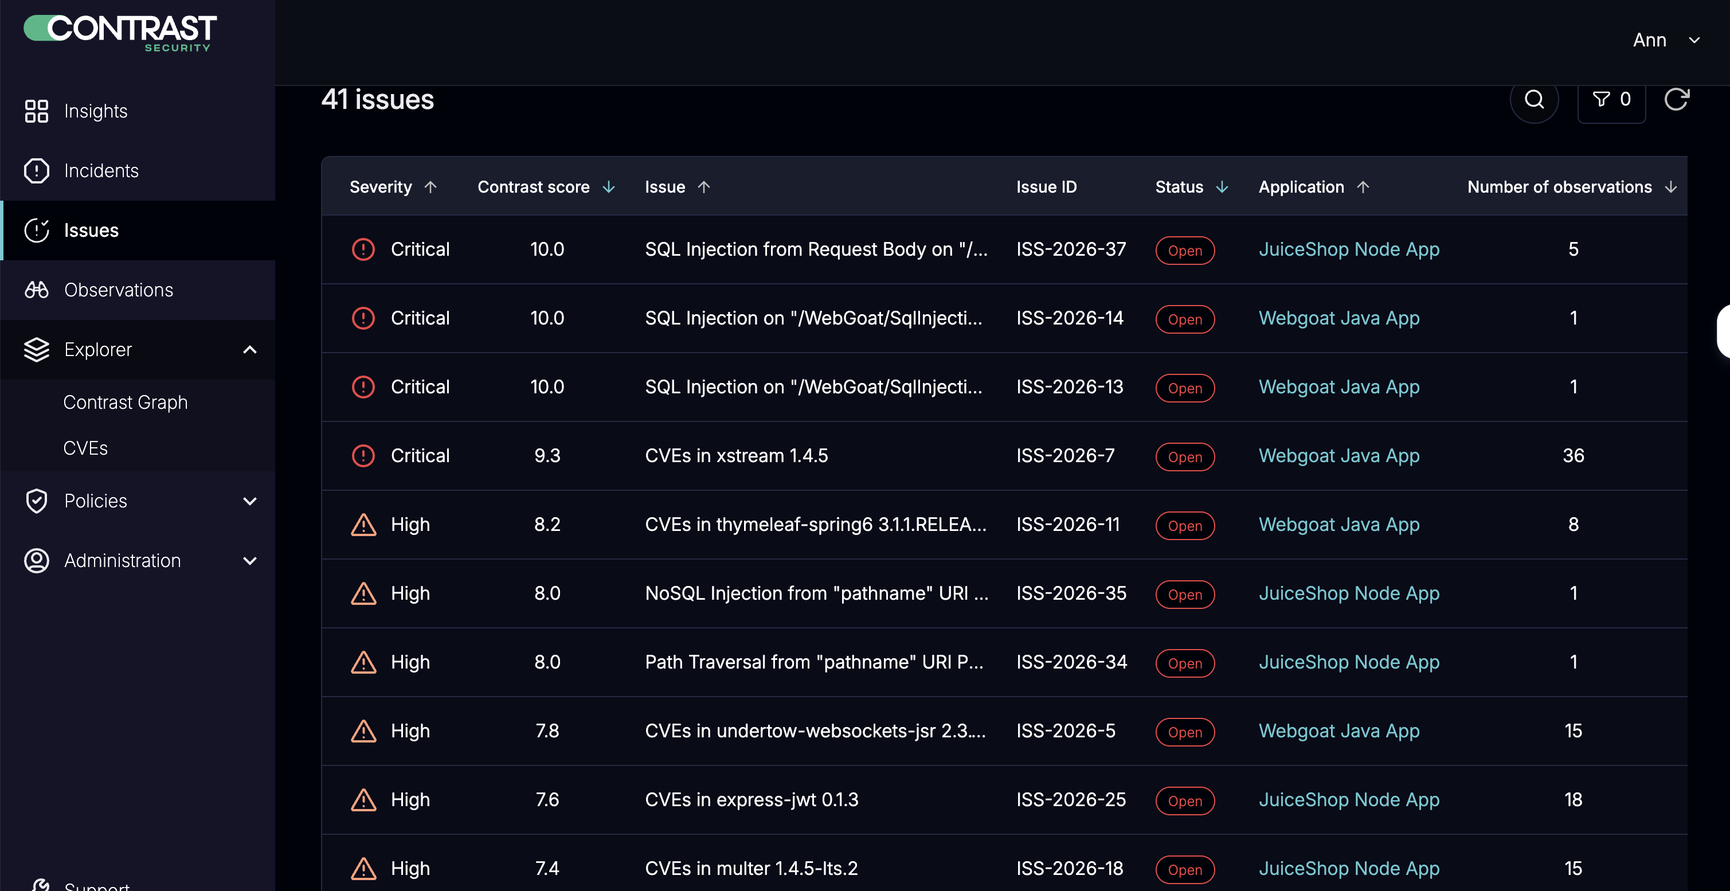Image resolution: width=1730 pixels, height=891 pixels.
Task: Open the filter funnel showing 0
Action: pos(1611,99)
